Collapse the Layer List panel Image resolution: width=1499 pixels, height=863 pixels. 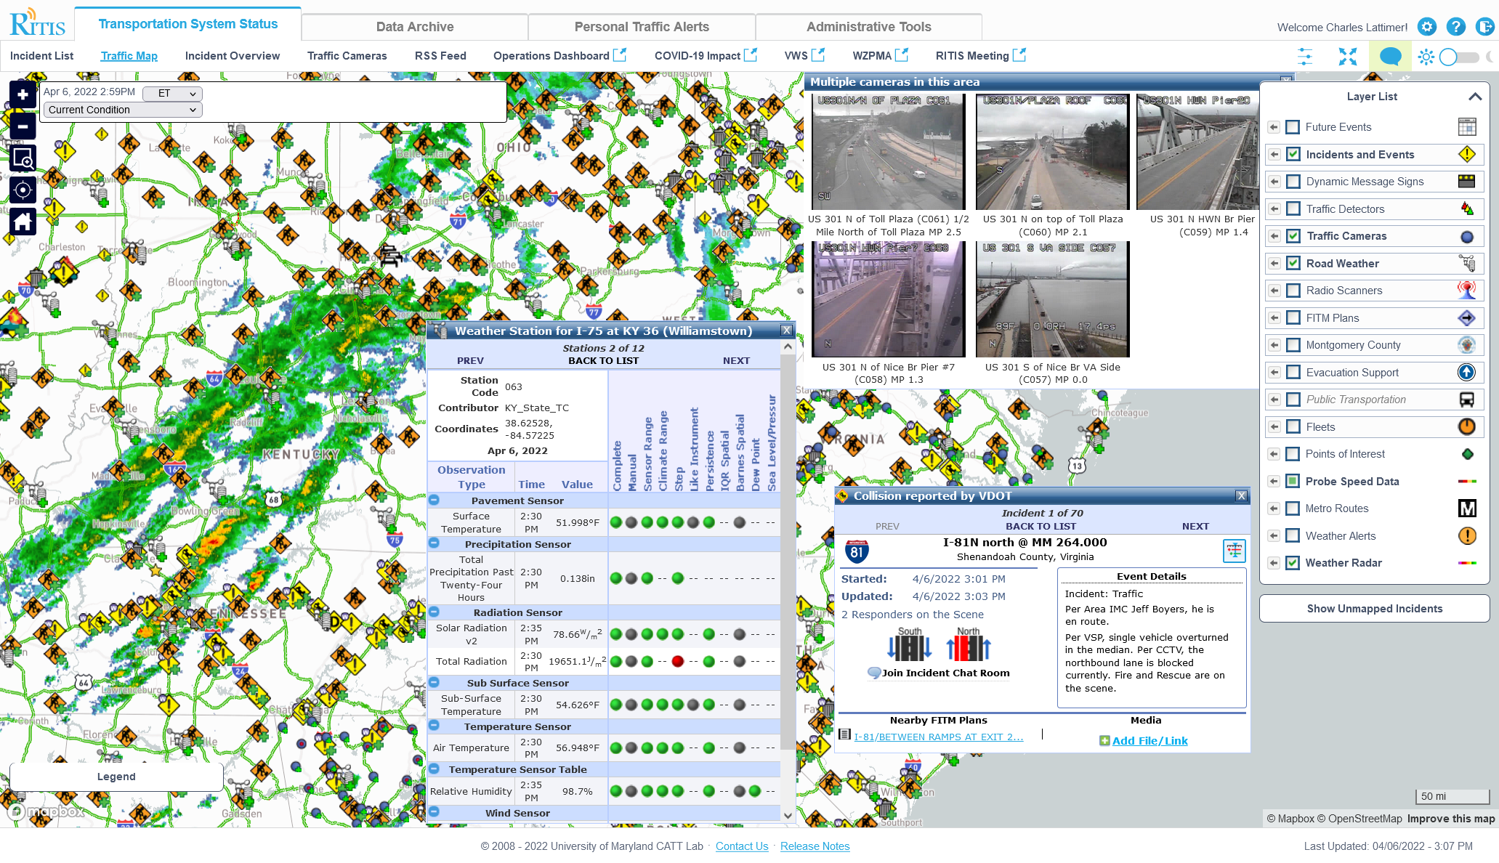click(x=1474, y=96)
